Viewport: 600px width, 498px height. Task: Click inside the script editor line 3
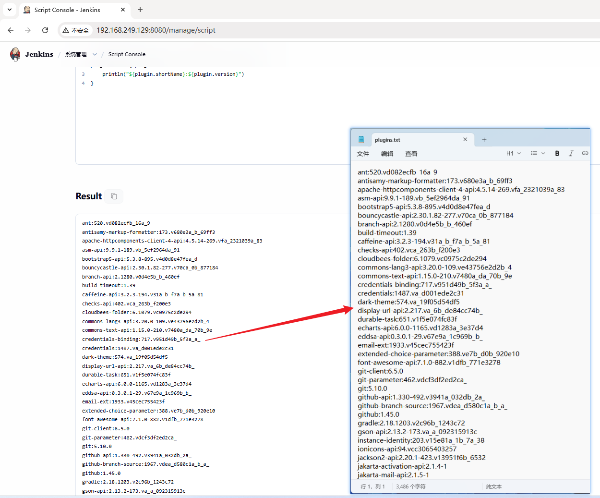pyautogui.click(x=173, y=74)
